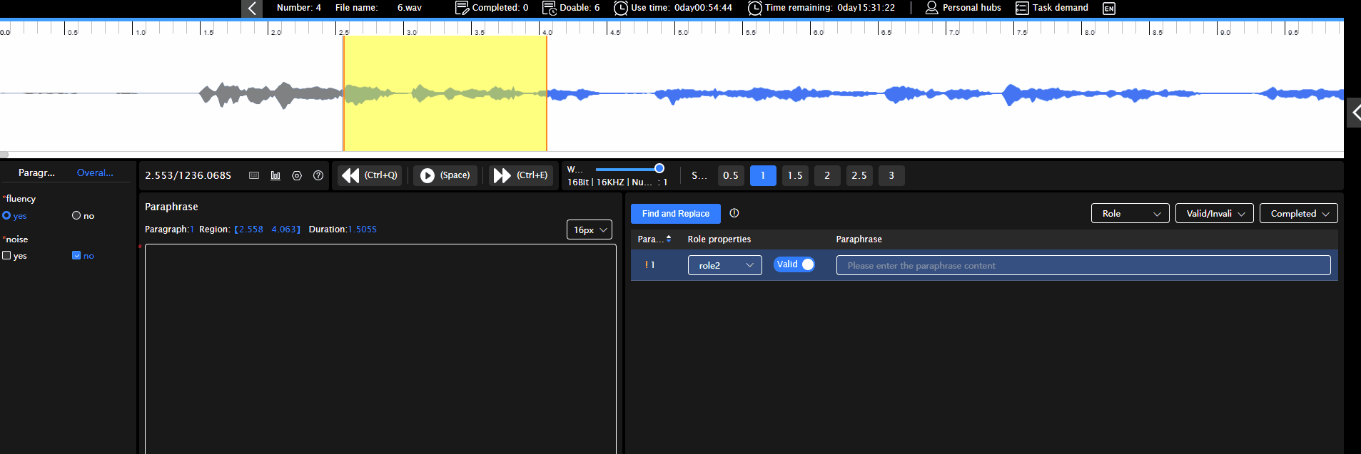Go back using the top-left arrow
Viewport: 1361px width, 454px height.
click(x=252, y=9)
